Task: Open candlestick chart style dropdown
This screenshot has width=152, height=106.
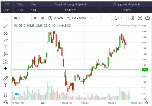Action: pyautogui.click(x=42, y=18)
